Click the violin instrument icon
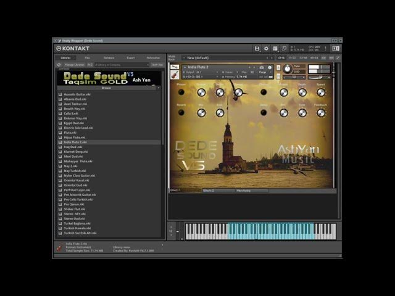 (x=175, y=74)
